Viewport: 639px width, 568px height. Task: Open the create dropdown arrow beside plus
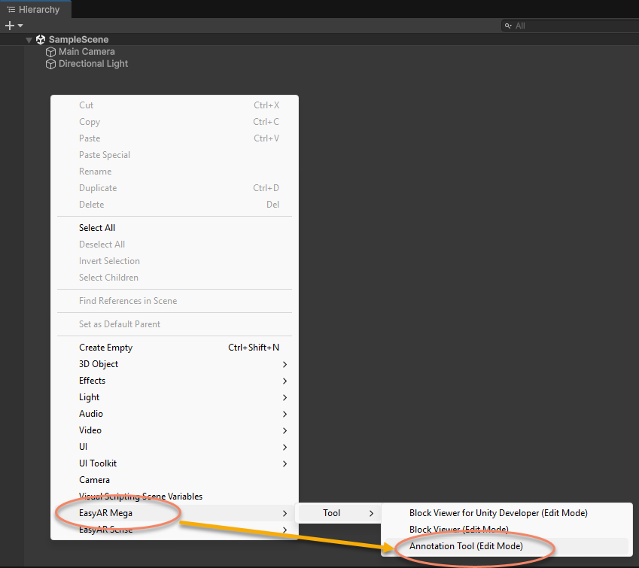click(x=20, y=26)
